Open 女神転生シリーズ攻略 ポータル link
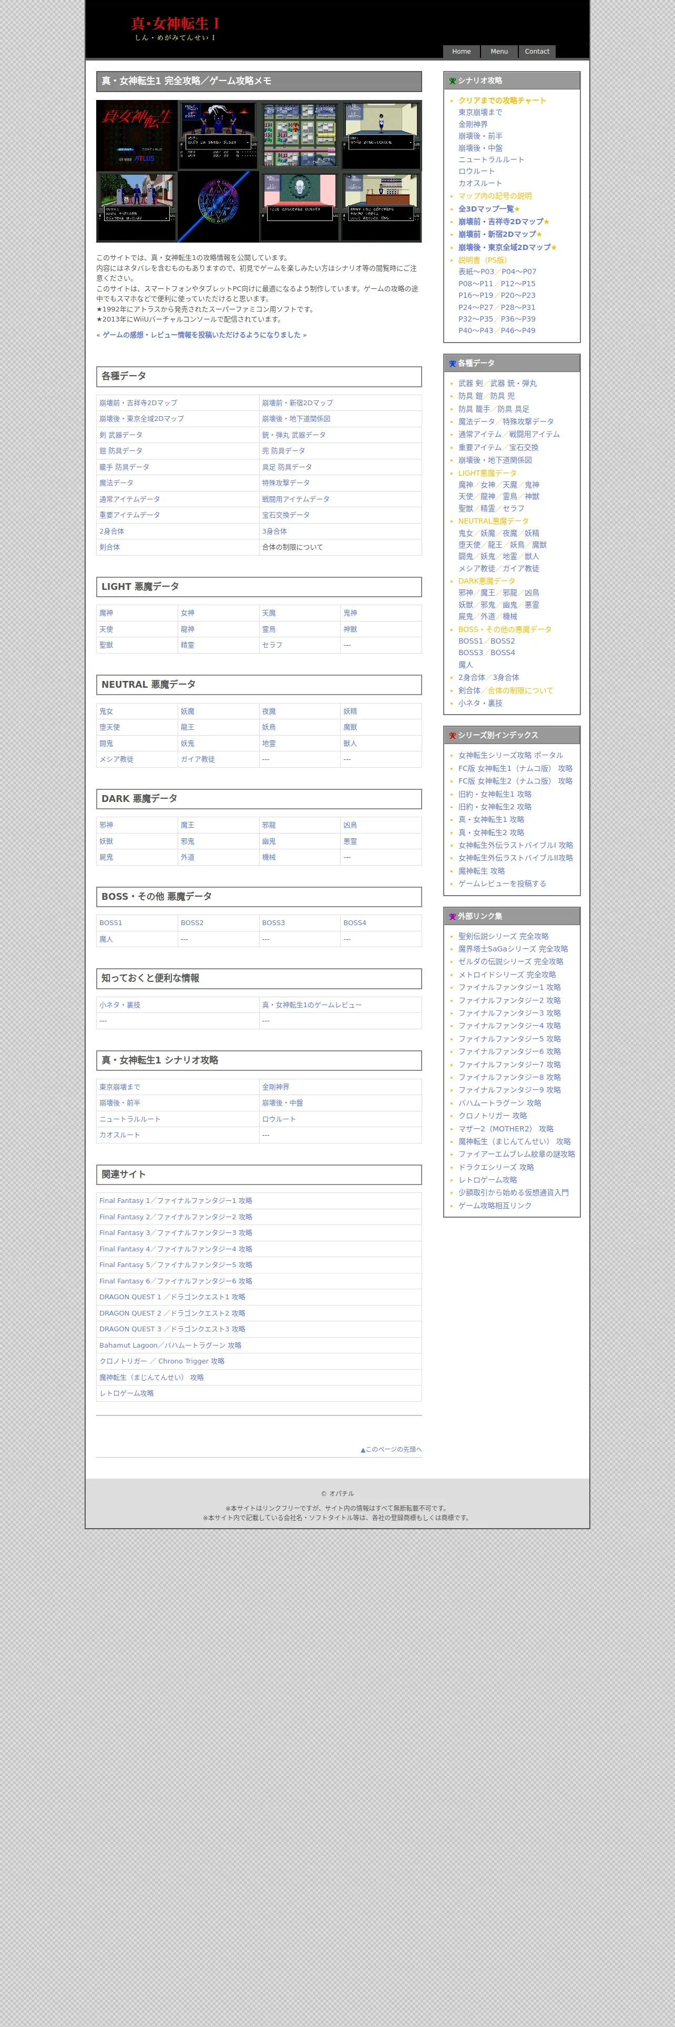This screenshot has height=2027, width=675. click(x=511, y=756)
